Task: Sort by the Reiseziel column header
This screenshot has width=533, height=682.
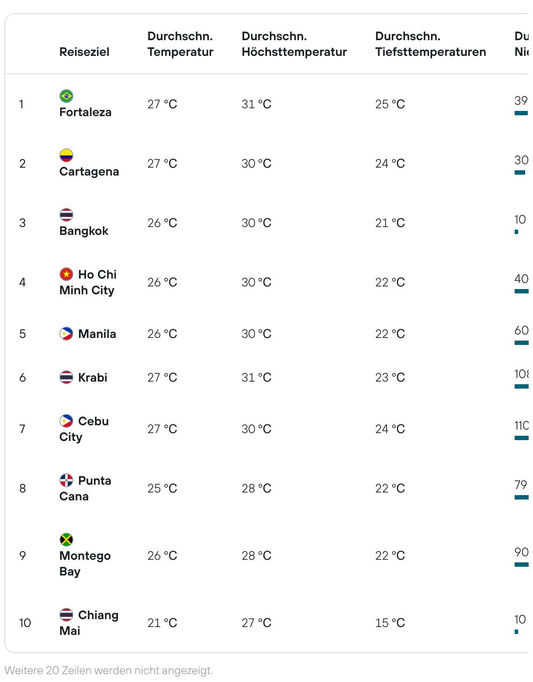Action: (84, 52)
